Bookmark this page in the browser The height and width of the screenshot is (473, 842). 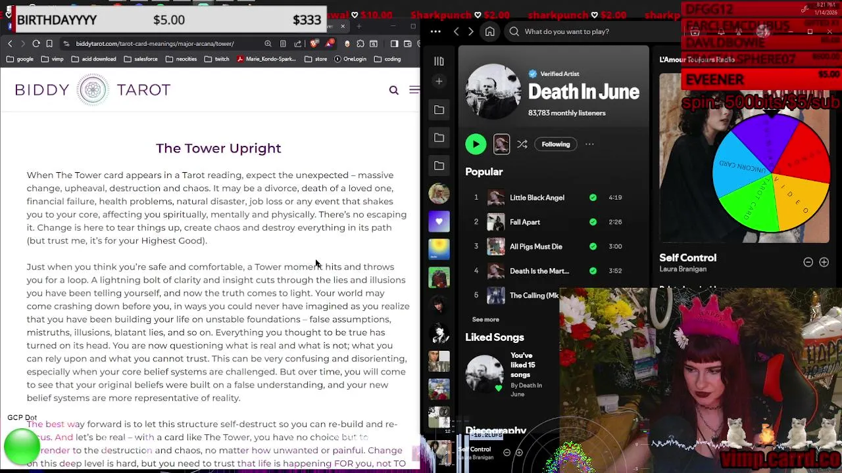click(x=49, y=43)
